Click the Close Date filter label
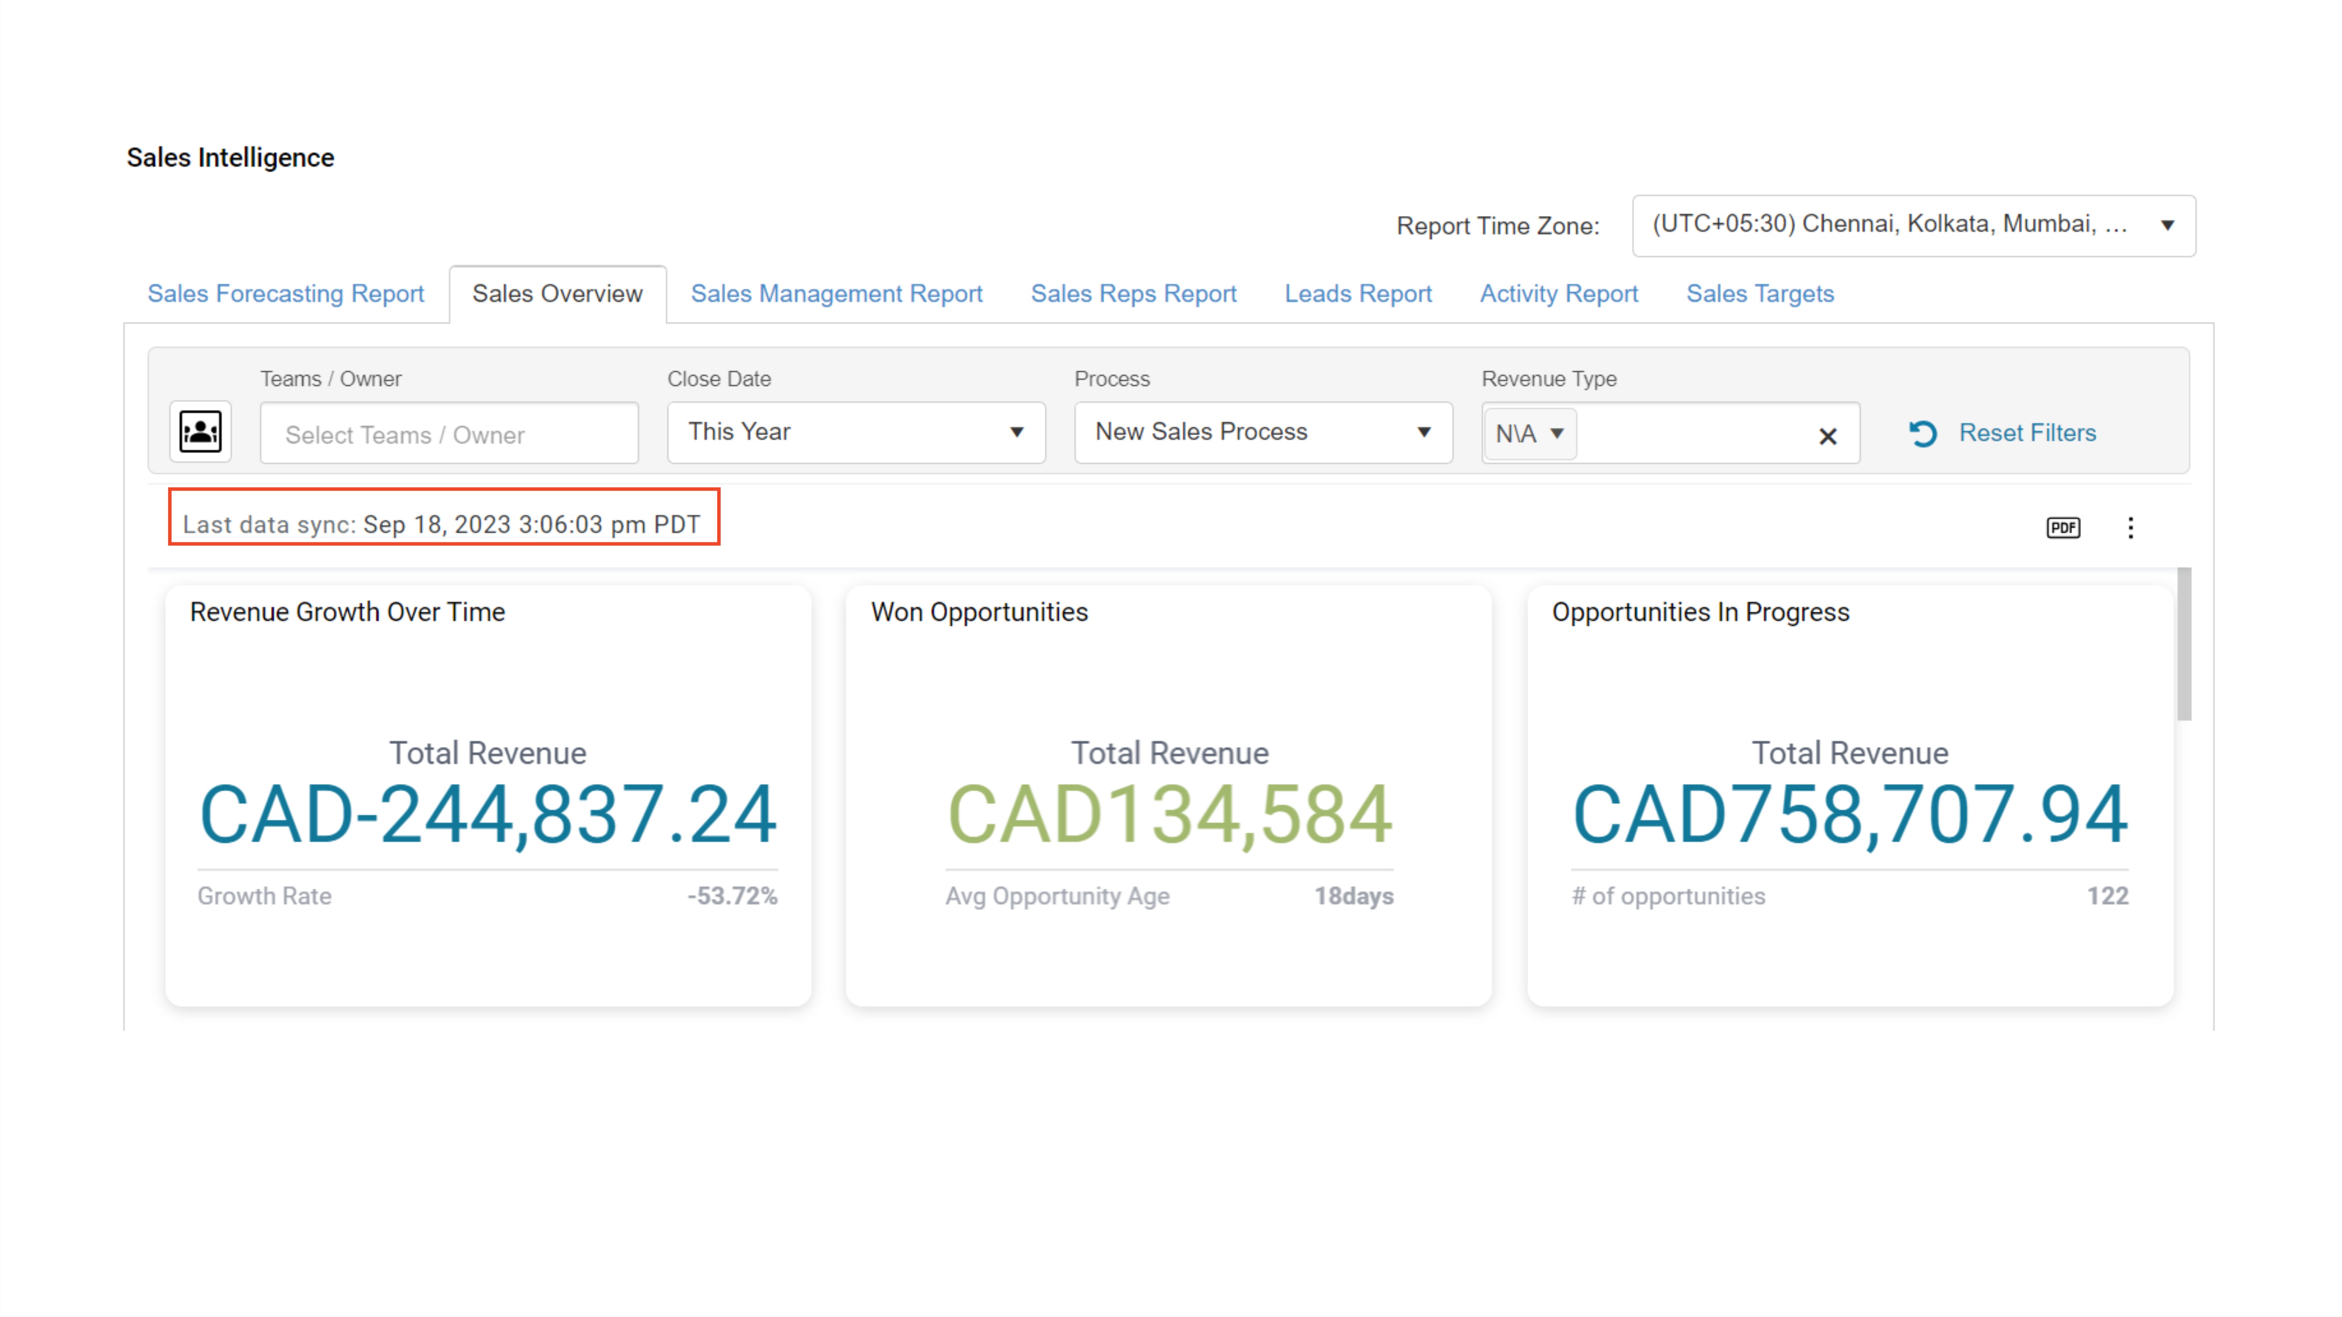2342x1317 pixels. [x=719, y=379]
